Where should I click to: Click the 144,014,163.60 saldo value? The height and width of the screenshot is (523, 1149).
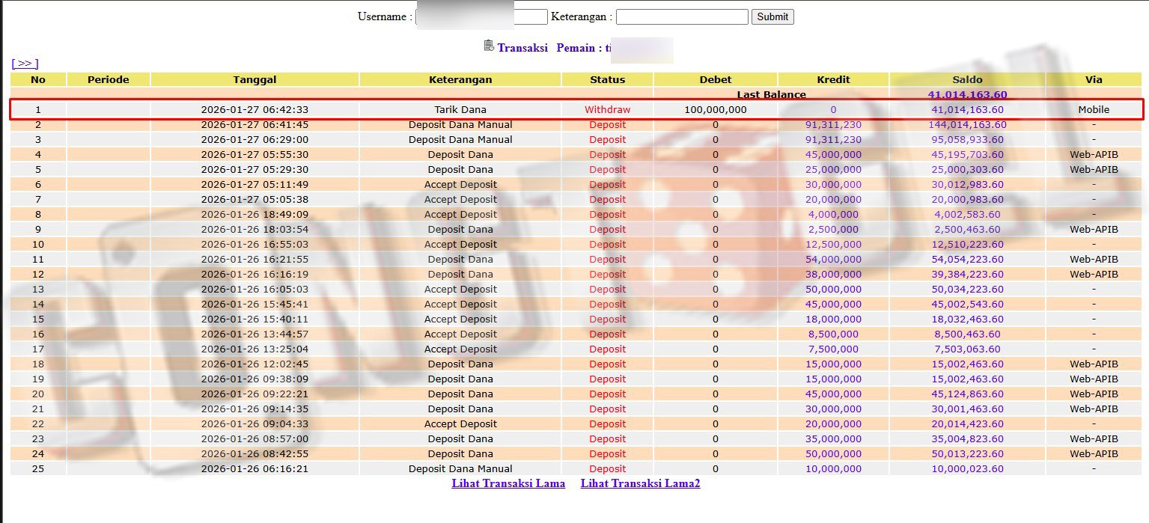[x=967, y=125]
